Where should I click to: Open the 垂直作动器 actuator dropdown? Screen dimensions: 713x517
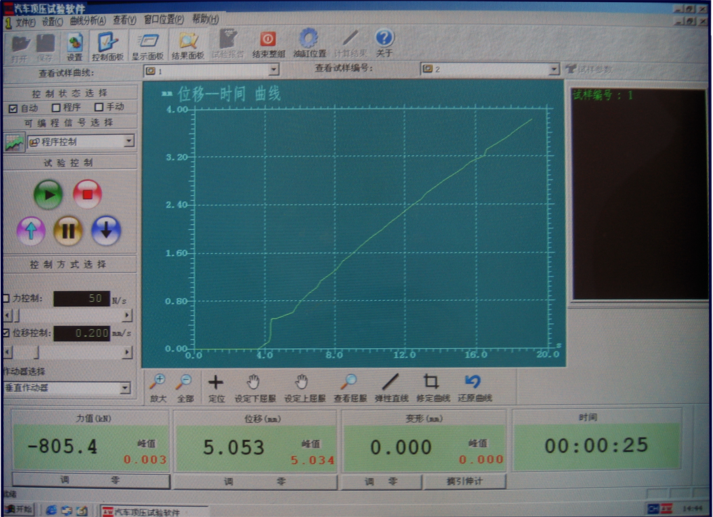[x=124, y=388]
